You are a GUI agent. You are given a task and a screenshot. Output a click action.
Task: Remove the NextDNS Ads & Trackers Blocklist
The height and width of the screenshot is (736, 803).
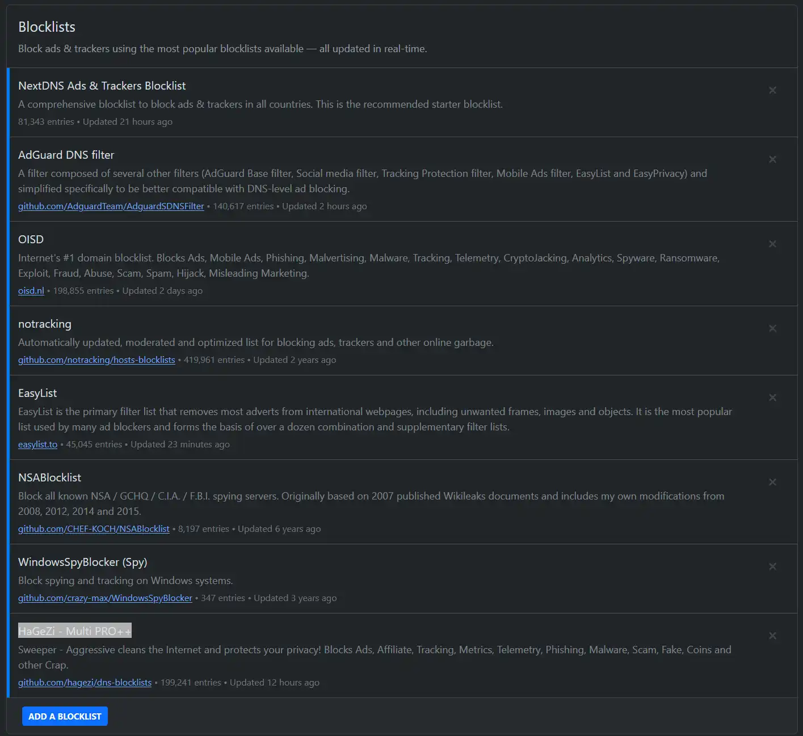point(772,90)
